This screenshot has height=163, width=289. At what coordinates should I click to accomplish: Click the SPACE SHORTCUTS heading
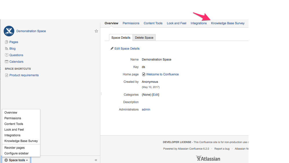pos(18,69)
